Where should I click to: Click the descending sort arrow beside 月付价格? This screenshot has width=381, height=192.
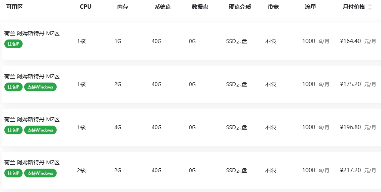tap(370, 9)
